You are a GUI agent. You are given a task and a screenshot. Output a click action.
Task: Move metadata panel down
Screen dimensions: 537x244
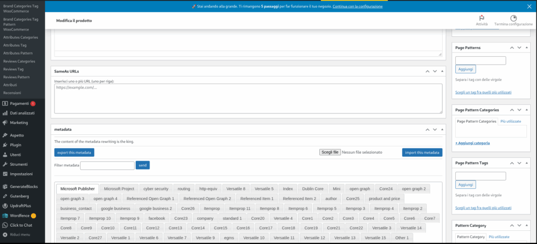click(x=435, y=130)
